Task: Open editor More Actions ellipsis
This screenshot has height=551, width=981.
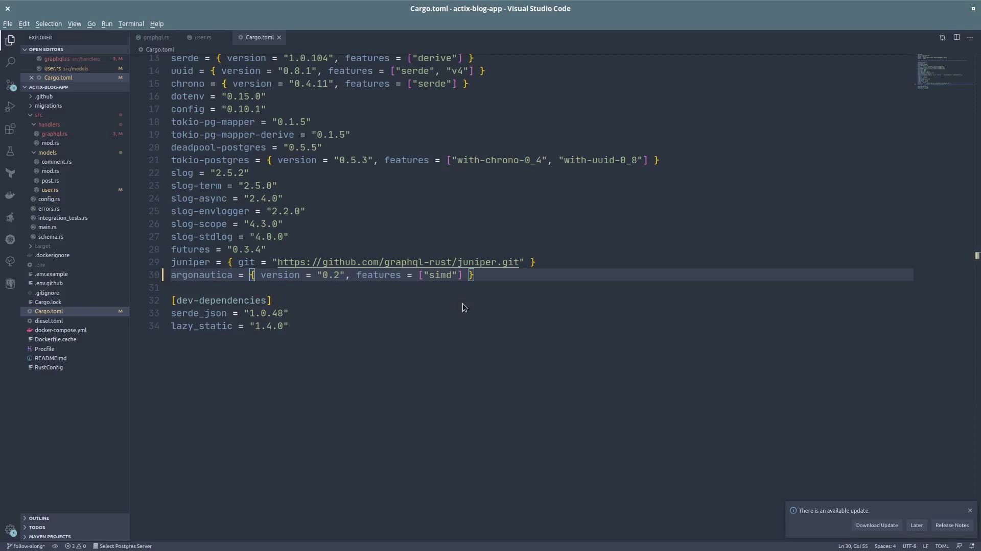Action: click(x=970, y=37)
